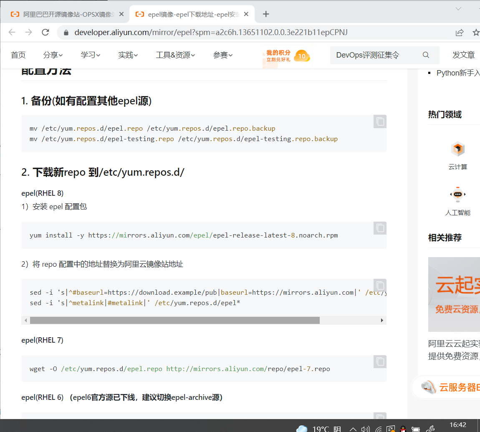Show hidden system tray icons

(x=353, y=429)
